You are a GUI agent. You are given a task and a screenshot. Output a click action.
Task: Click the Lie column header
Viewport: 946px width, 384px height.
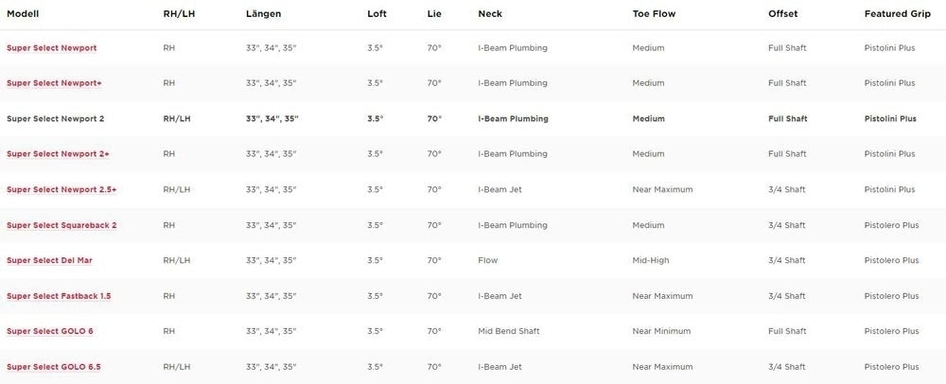[433, 14]
